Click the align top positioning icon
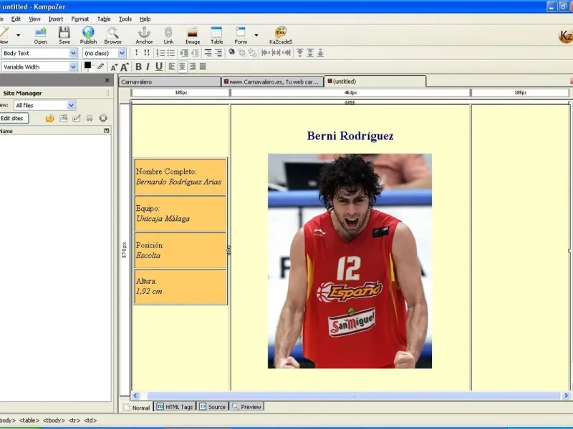573x429 pixels. 299,53
